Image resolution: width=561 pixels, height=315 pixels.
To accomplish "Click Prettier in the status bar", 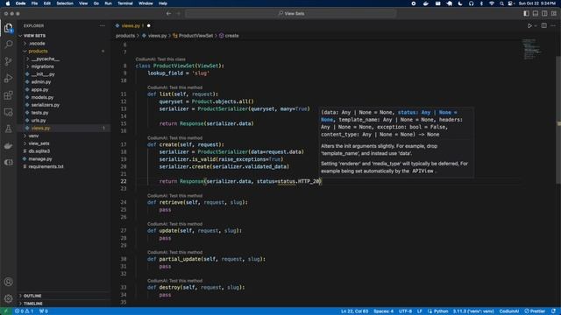I will (x=535, y=311).
